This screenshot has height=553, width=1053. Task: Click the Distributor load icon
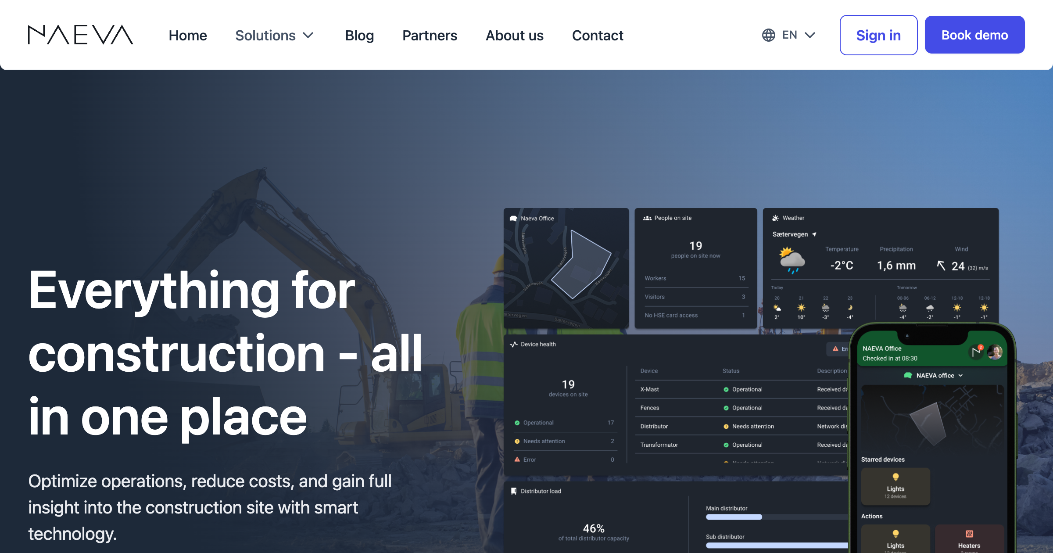click(x=514, y=491)
